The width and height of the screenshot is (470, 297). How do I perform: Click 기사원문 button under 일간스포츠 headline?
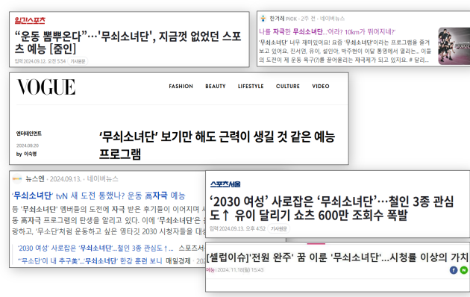point(78,61)
